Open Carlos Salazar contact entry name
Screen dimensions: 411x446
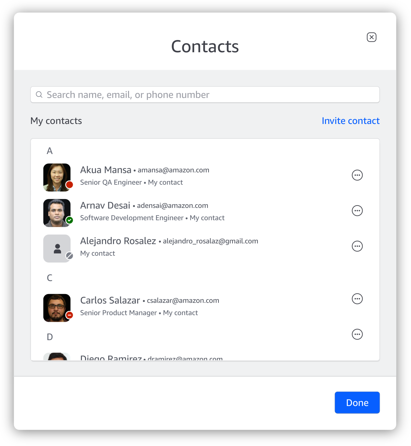click(110, 301)
